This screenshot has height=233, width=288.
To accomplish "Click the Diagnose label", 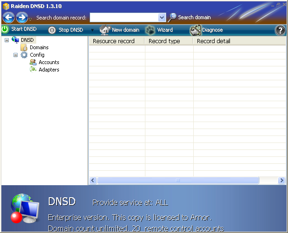I will pyautogui.click(x=212, y=30).
